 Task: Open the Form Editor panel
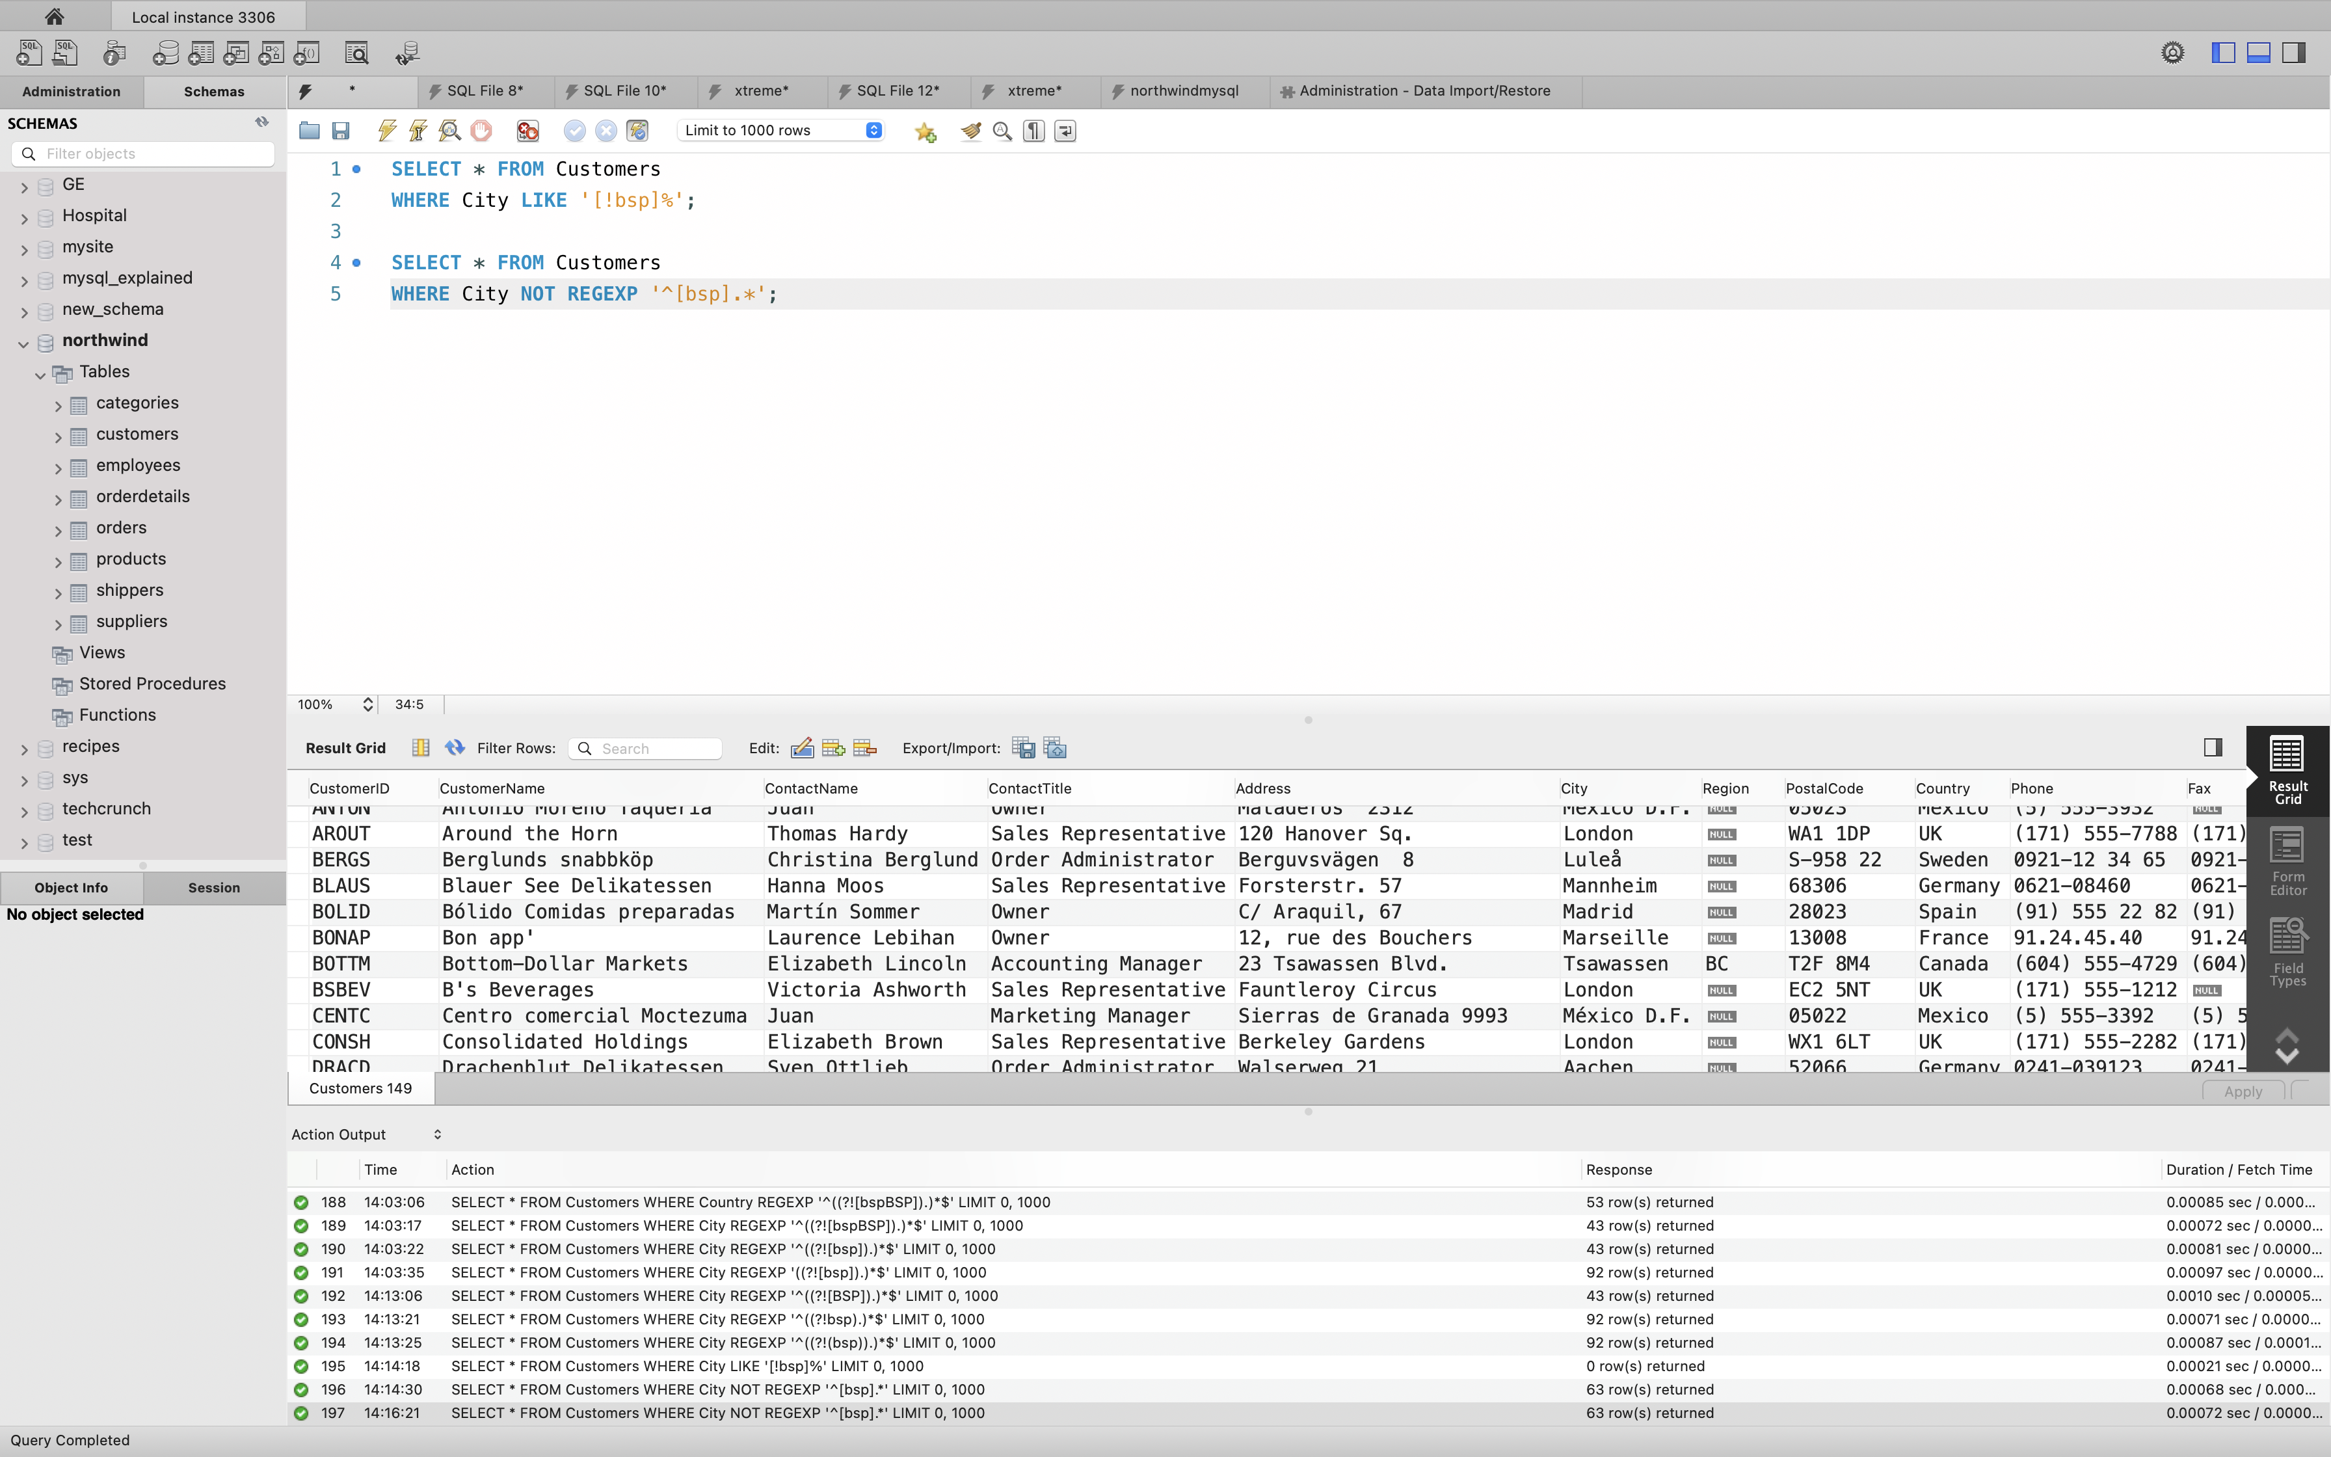pos(2287,861)
